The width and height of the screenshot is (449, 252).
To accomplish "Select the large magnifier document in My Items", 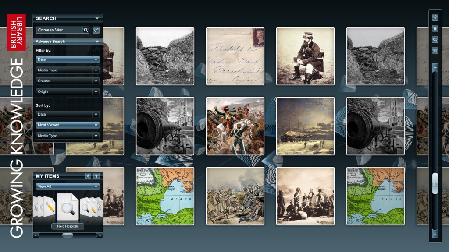I will click(x=68, y=207).
